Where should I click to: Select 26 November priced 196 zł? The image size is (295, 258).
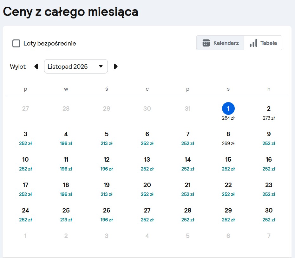[x=107, y=215]
